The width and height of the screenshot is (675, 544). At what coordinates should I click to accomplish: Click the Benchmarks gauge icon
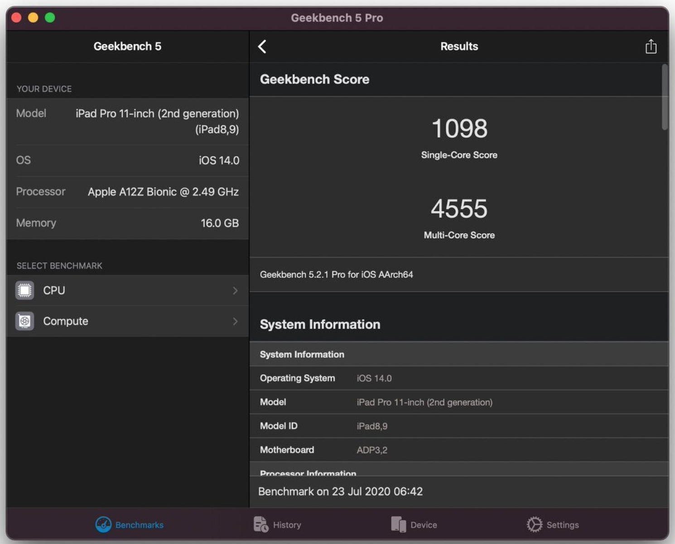pos(103,525)
